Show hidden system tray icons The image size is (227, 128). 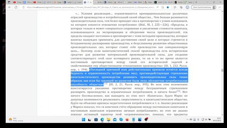(187, 119)
